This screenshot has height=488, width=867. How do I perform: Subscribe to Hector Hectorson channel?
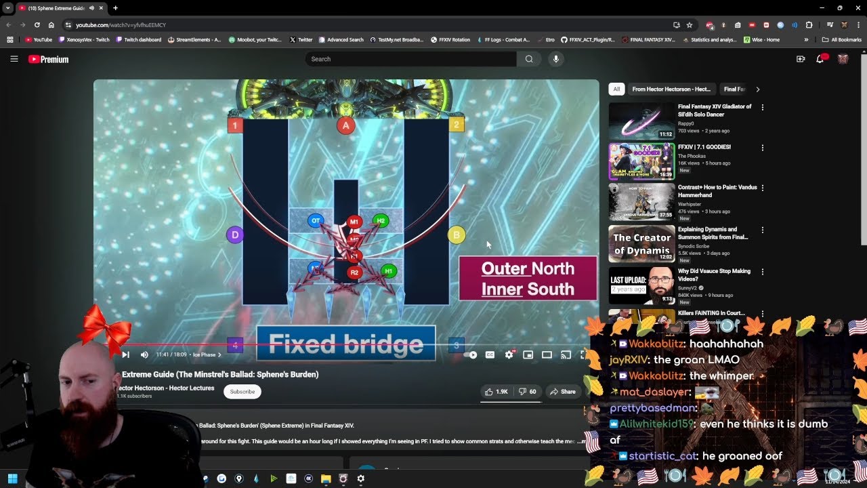point(242,391)
